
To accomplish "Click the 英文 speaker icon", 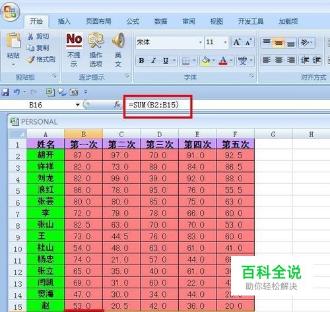I will [x=118, y=40].
